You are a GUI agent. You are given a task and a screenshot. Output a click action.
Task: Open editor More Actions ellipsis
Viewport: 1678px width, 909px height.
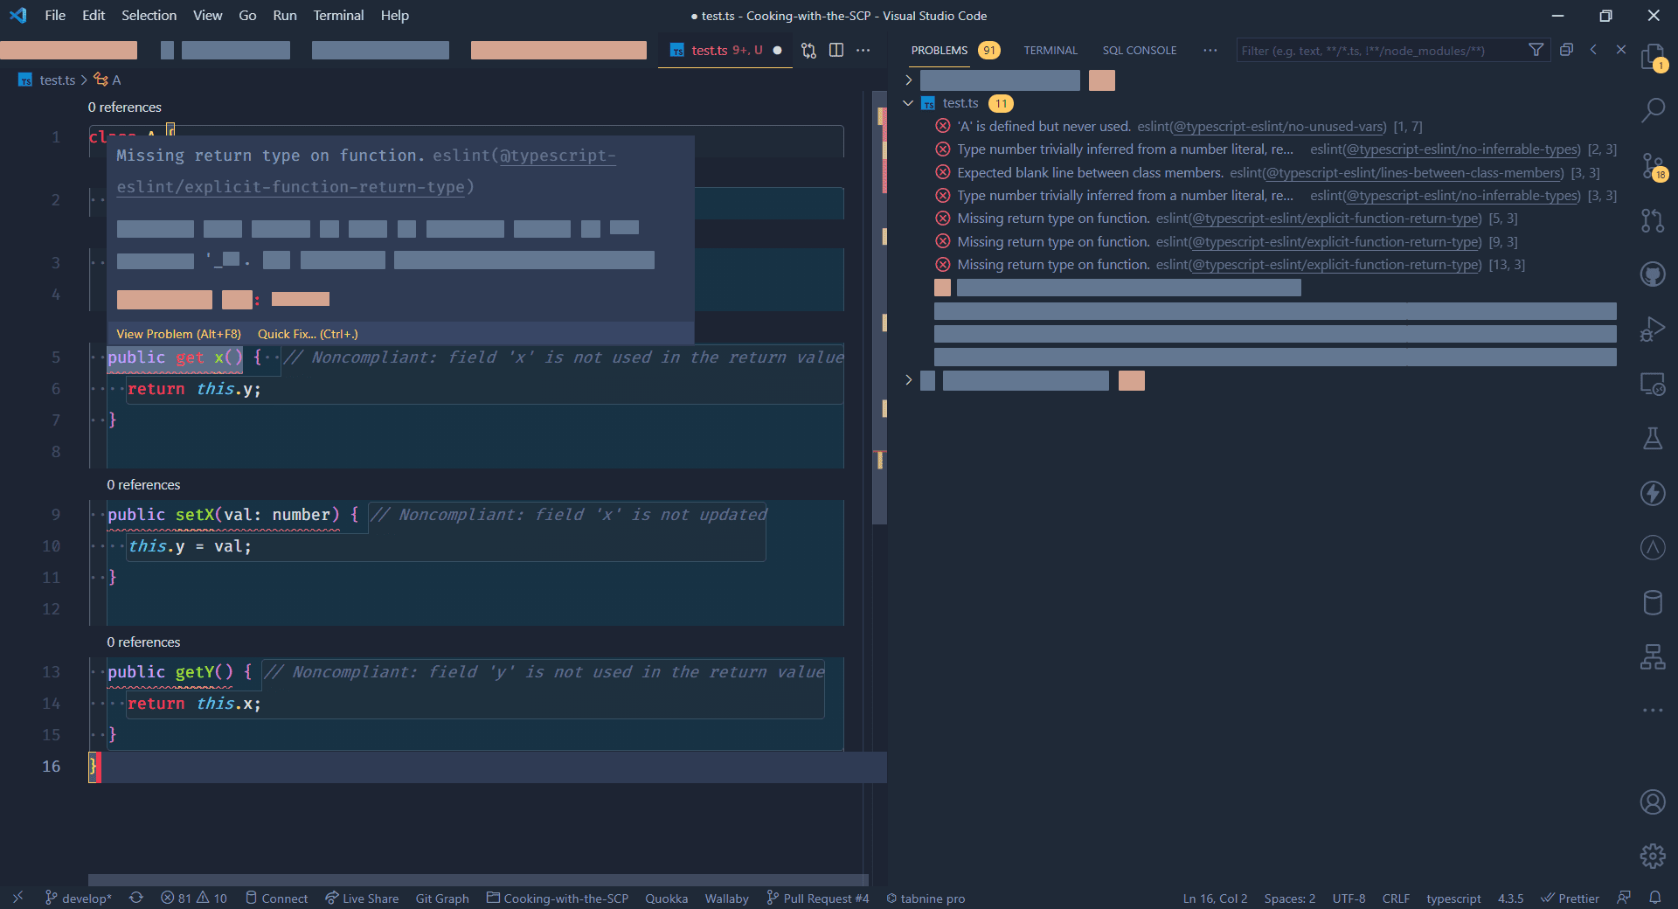[863, 51]
